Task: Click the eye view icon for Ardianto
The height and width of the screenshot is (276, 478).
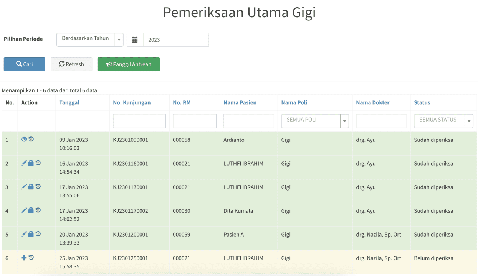Action: [x=24, y=140]
